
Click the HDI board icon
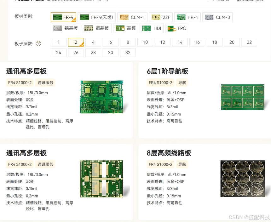coord(147,28)
